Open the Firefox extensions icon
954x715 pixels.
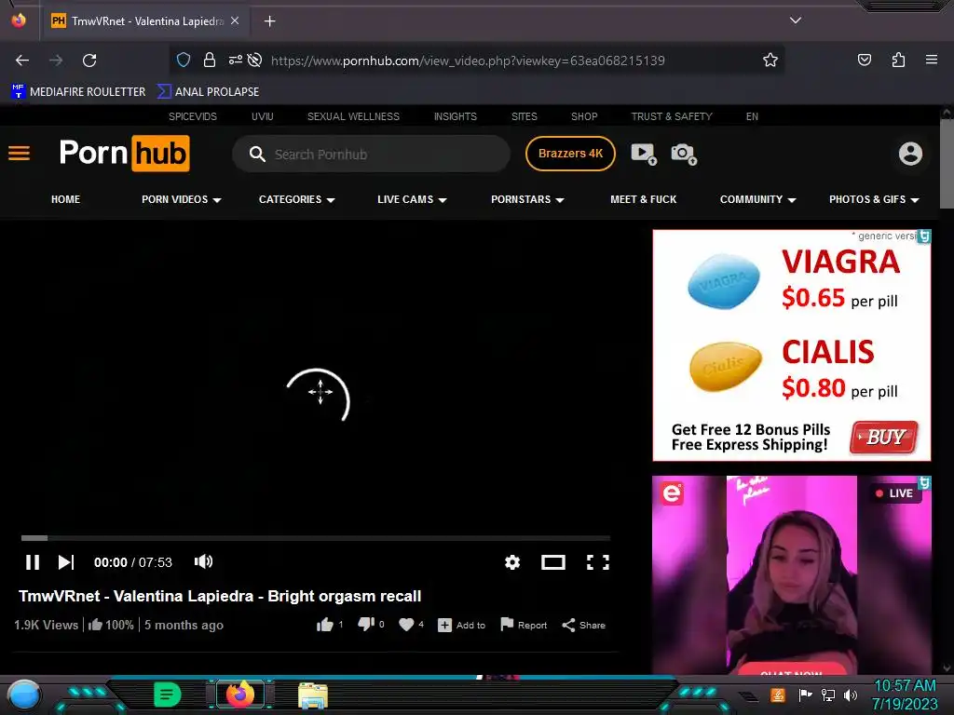click(x=898, y=60)
